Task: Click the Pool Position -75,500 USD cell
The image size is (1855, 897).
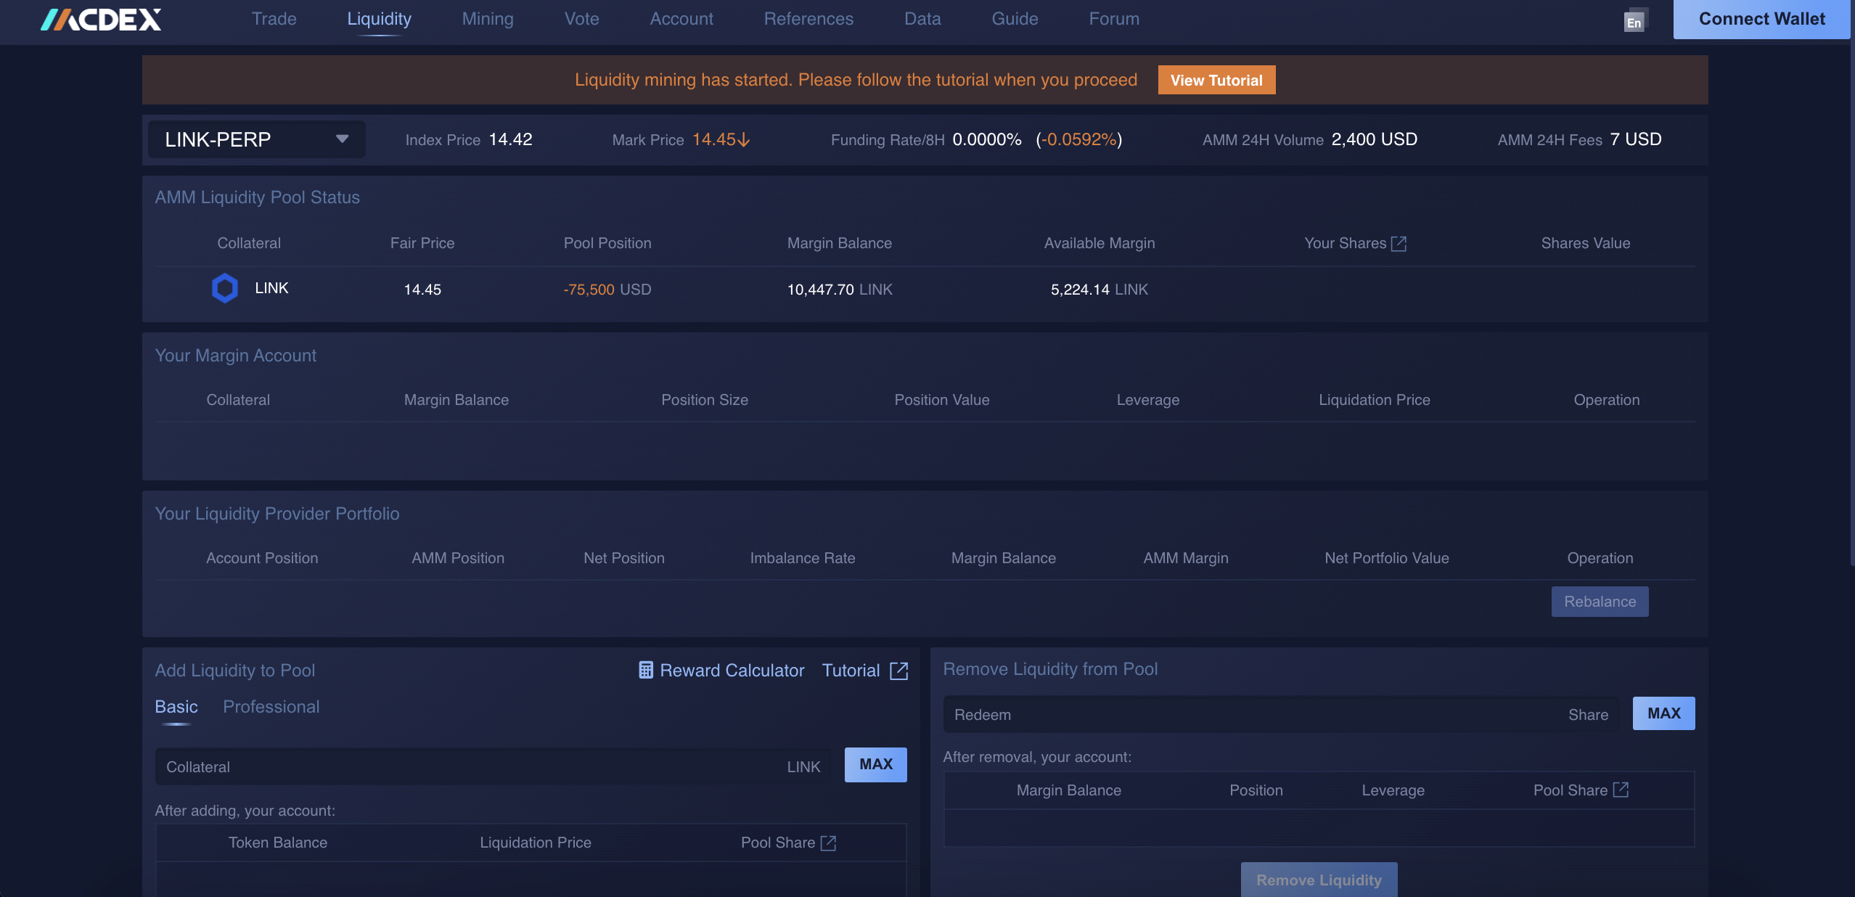Action: pyautogui.click(x=607, y=290)
